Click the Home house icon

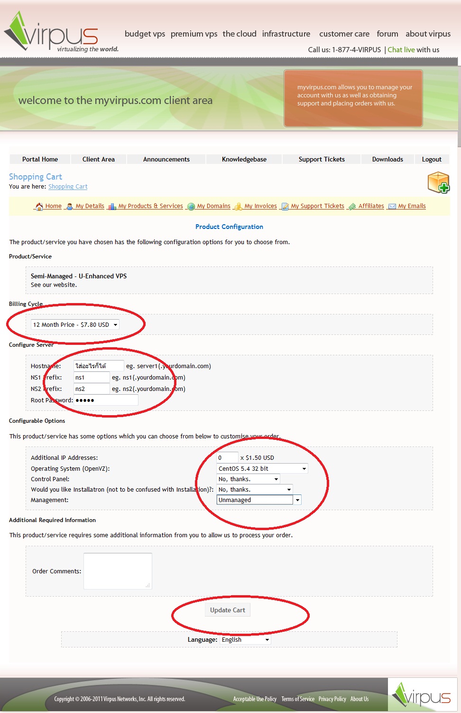tap(39, 206)
